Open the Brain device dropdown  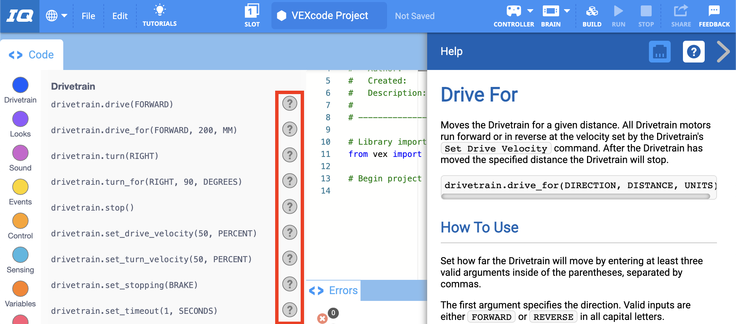(x=566, y=11)
